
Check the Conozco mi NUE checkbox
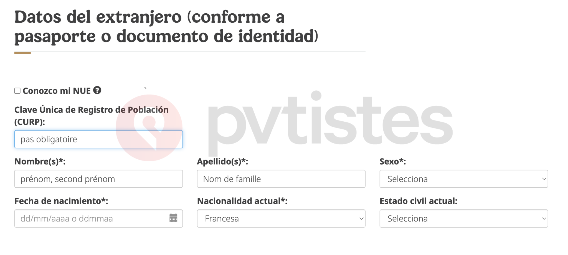tap(17, 90)
